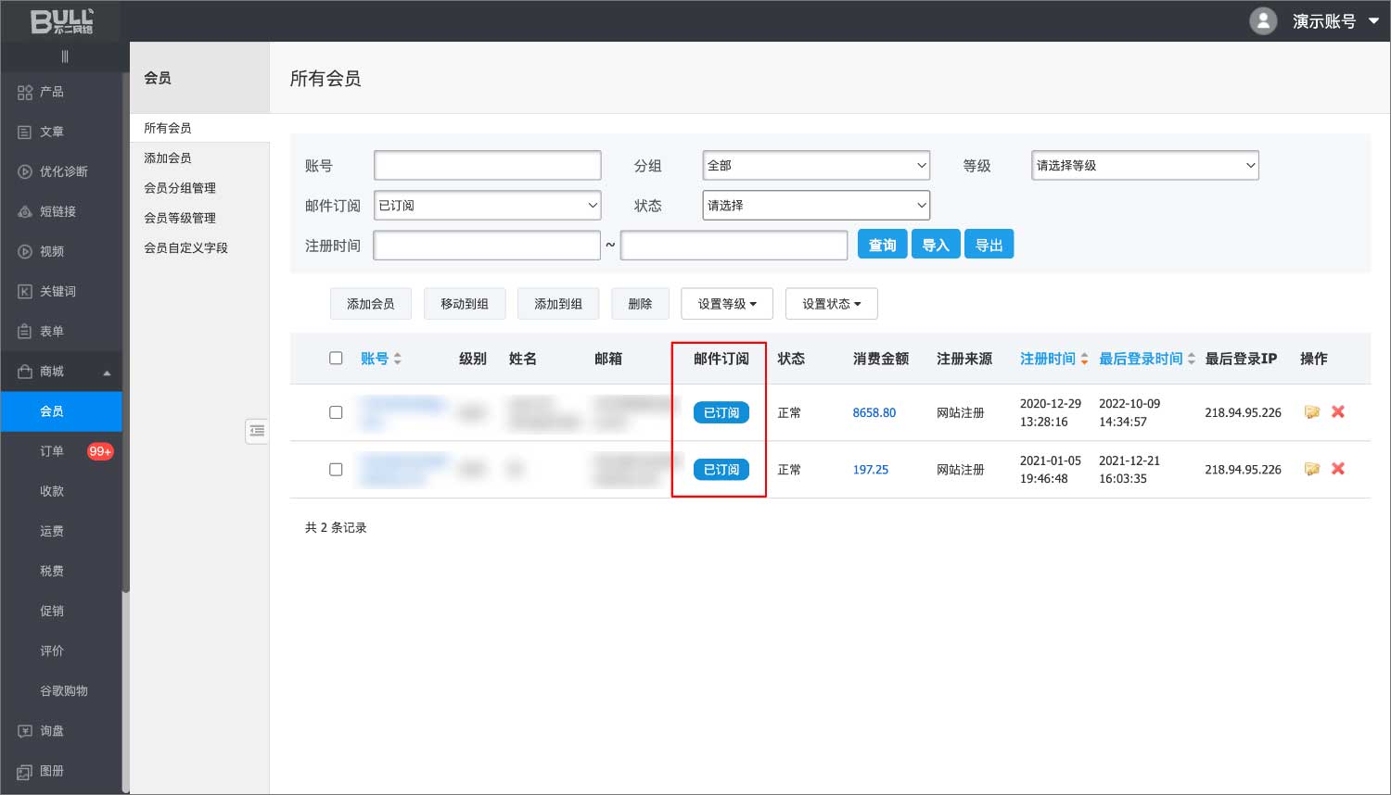Expand the 请选择等级 level dropdown
This screenshot has height=795, width=1391.
[1144, 166]
